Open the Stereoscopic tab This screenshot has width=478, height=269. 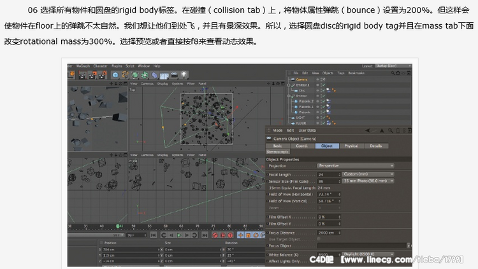(277, 151)
